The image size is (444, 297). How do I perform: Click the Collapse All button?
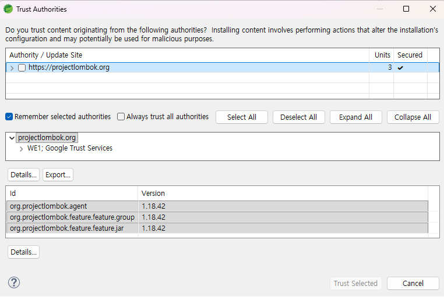[413, 117]
